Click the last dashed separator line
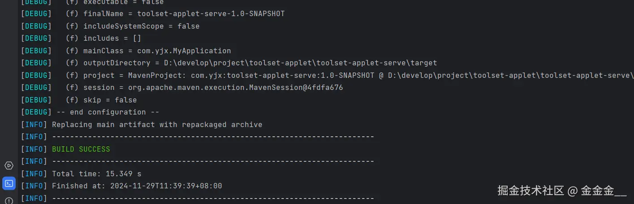This screenshot has height=204, width=634. tap(213, 198)
